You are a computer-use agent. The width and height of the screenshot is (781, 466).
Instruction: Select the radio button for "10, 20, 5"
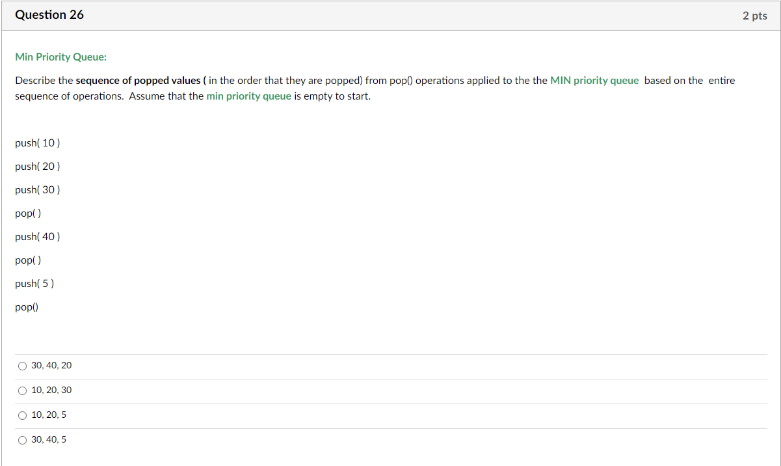[22, 415]
